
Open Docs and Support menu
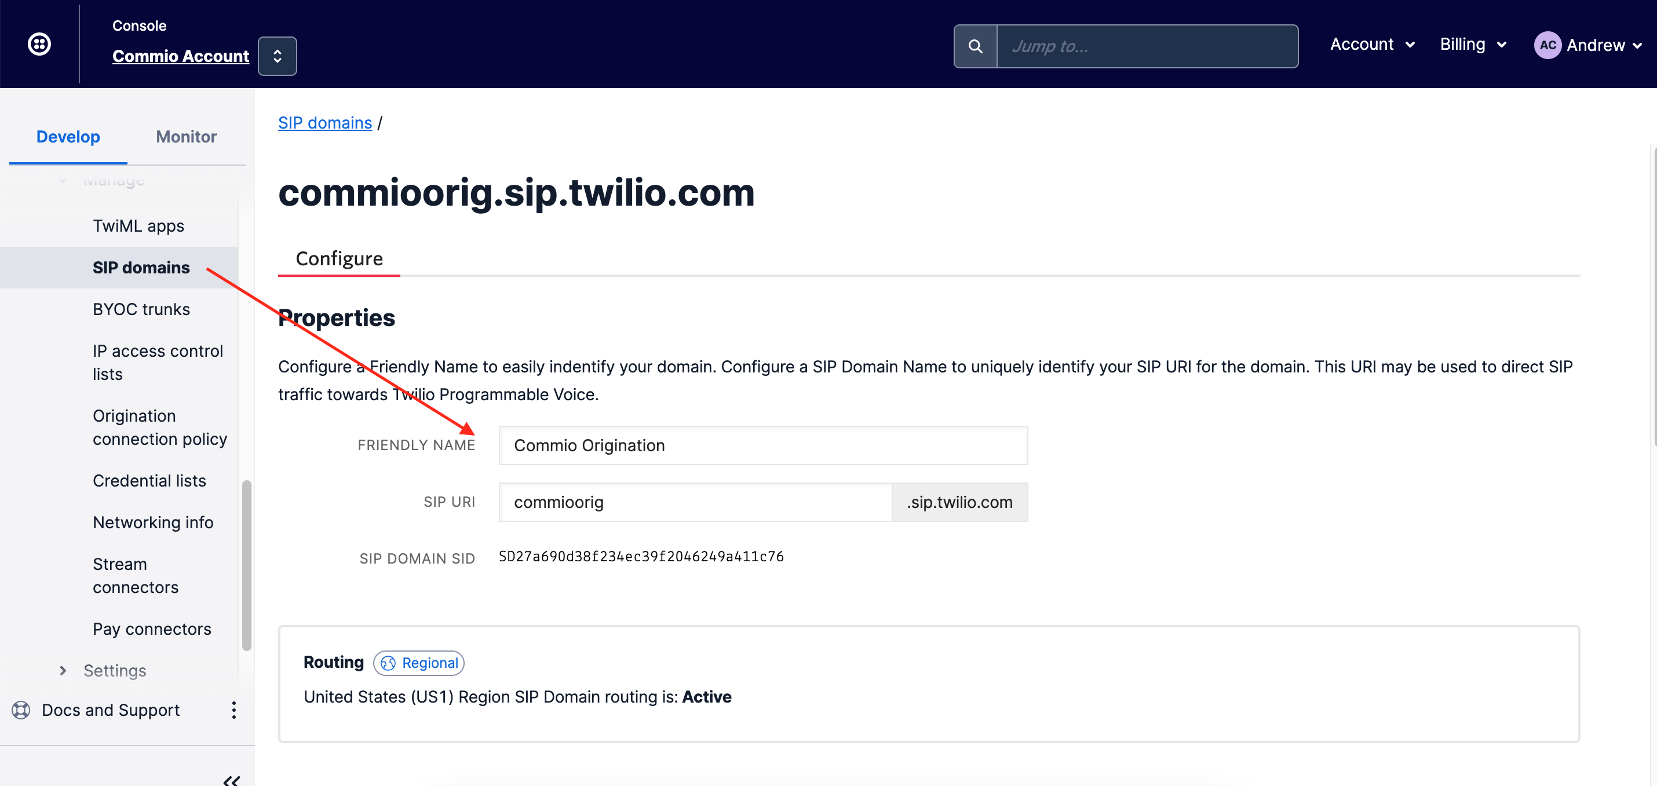click(x=233, y=709)
